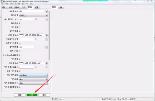Open PDF 文件名 dropdown arrow

coord(44,63)
